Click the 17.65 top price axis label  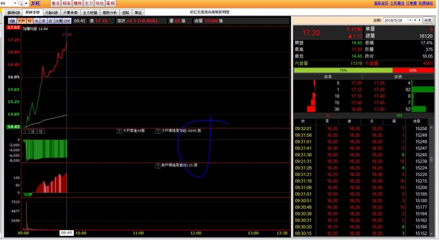click(13, 27)
